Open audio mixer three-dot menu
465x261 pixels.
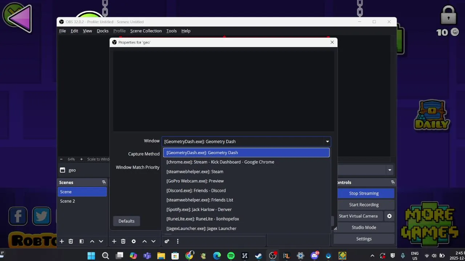(x=178, y=241)
